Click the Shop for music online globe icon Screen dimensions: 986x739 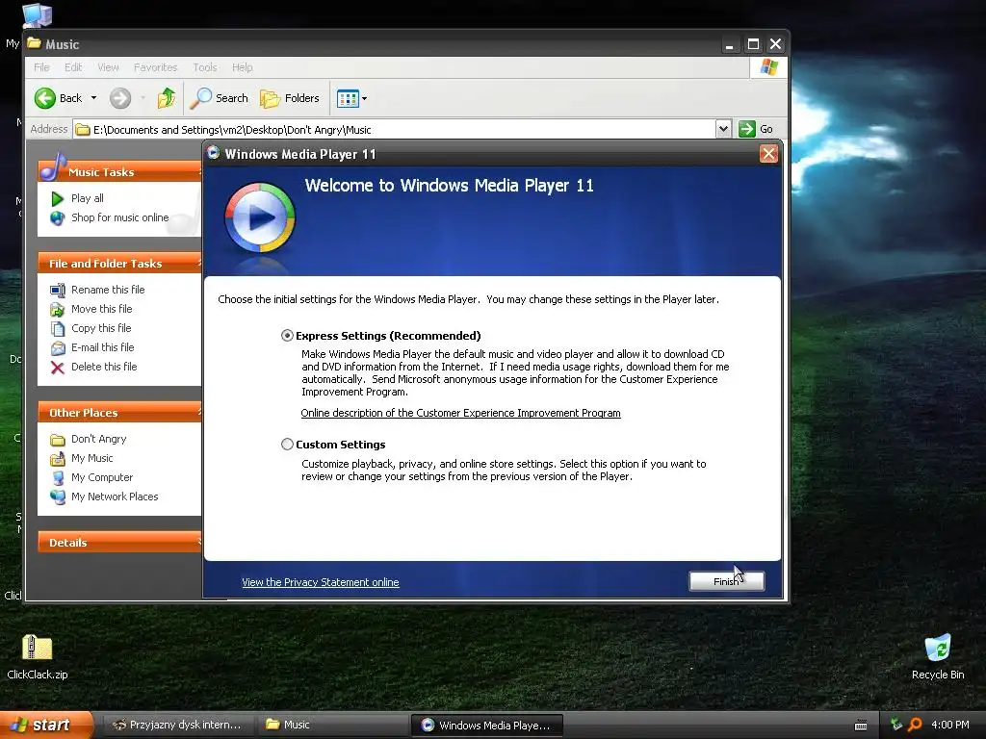coord(57,218)
